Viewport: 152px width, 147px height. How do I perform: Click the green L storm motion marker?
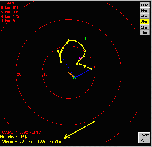click(x=86, y=39)
